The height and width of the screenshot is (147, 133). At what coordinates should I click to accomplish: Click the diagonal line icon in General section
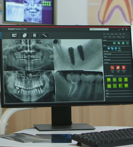[x=128, y=43]
